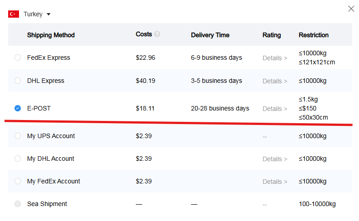The width and height of the screenshot is (359, 221).
Task: Click the My FedEx Account $2.39 cost
Action: [x=144, y=181]
